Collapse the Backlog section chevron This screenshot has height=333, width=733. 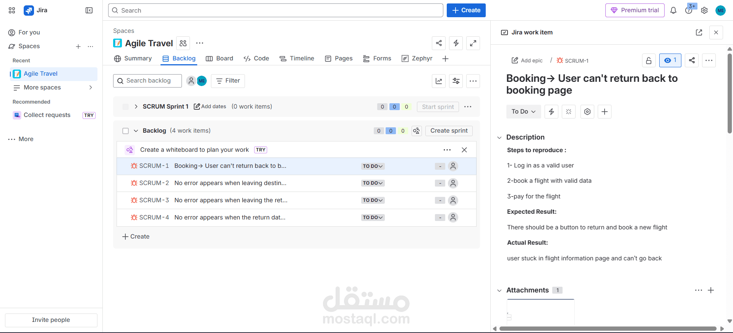pyautogui.click(x=136, y=131)
